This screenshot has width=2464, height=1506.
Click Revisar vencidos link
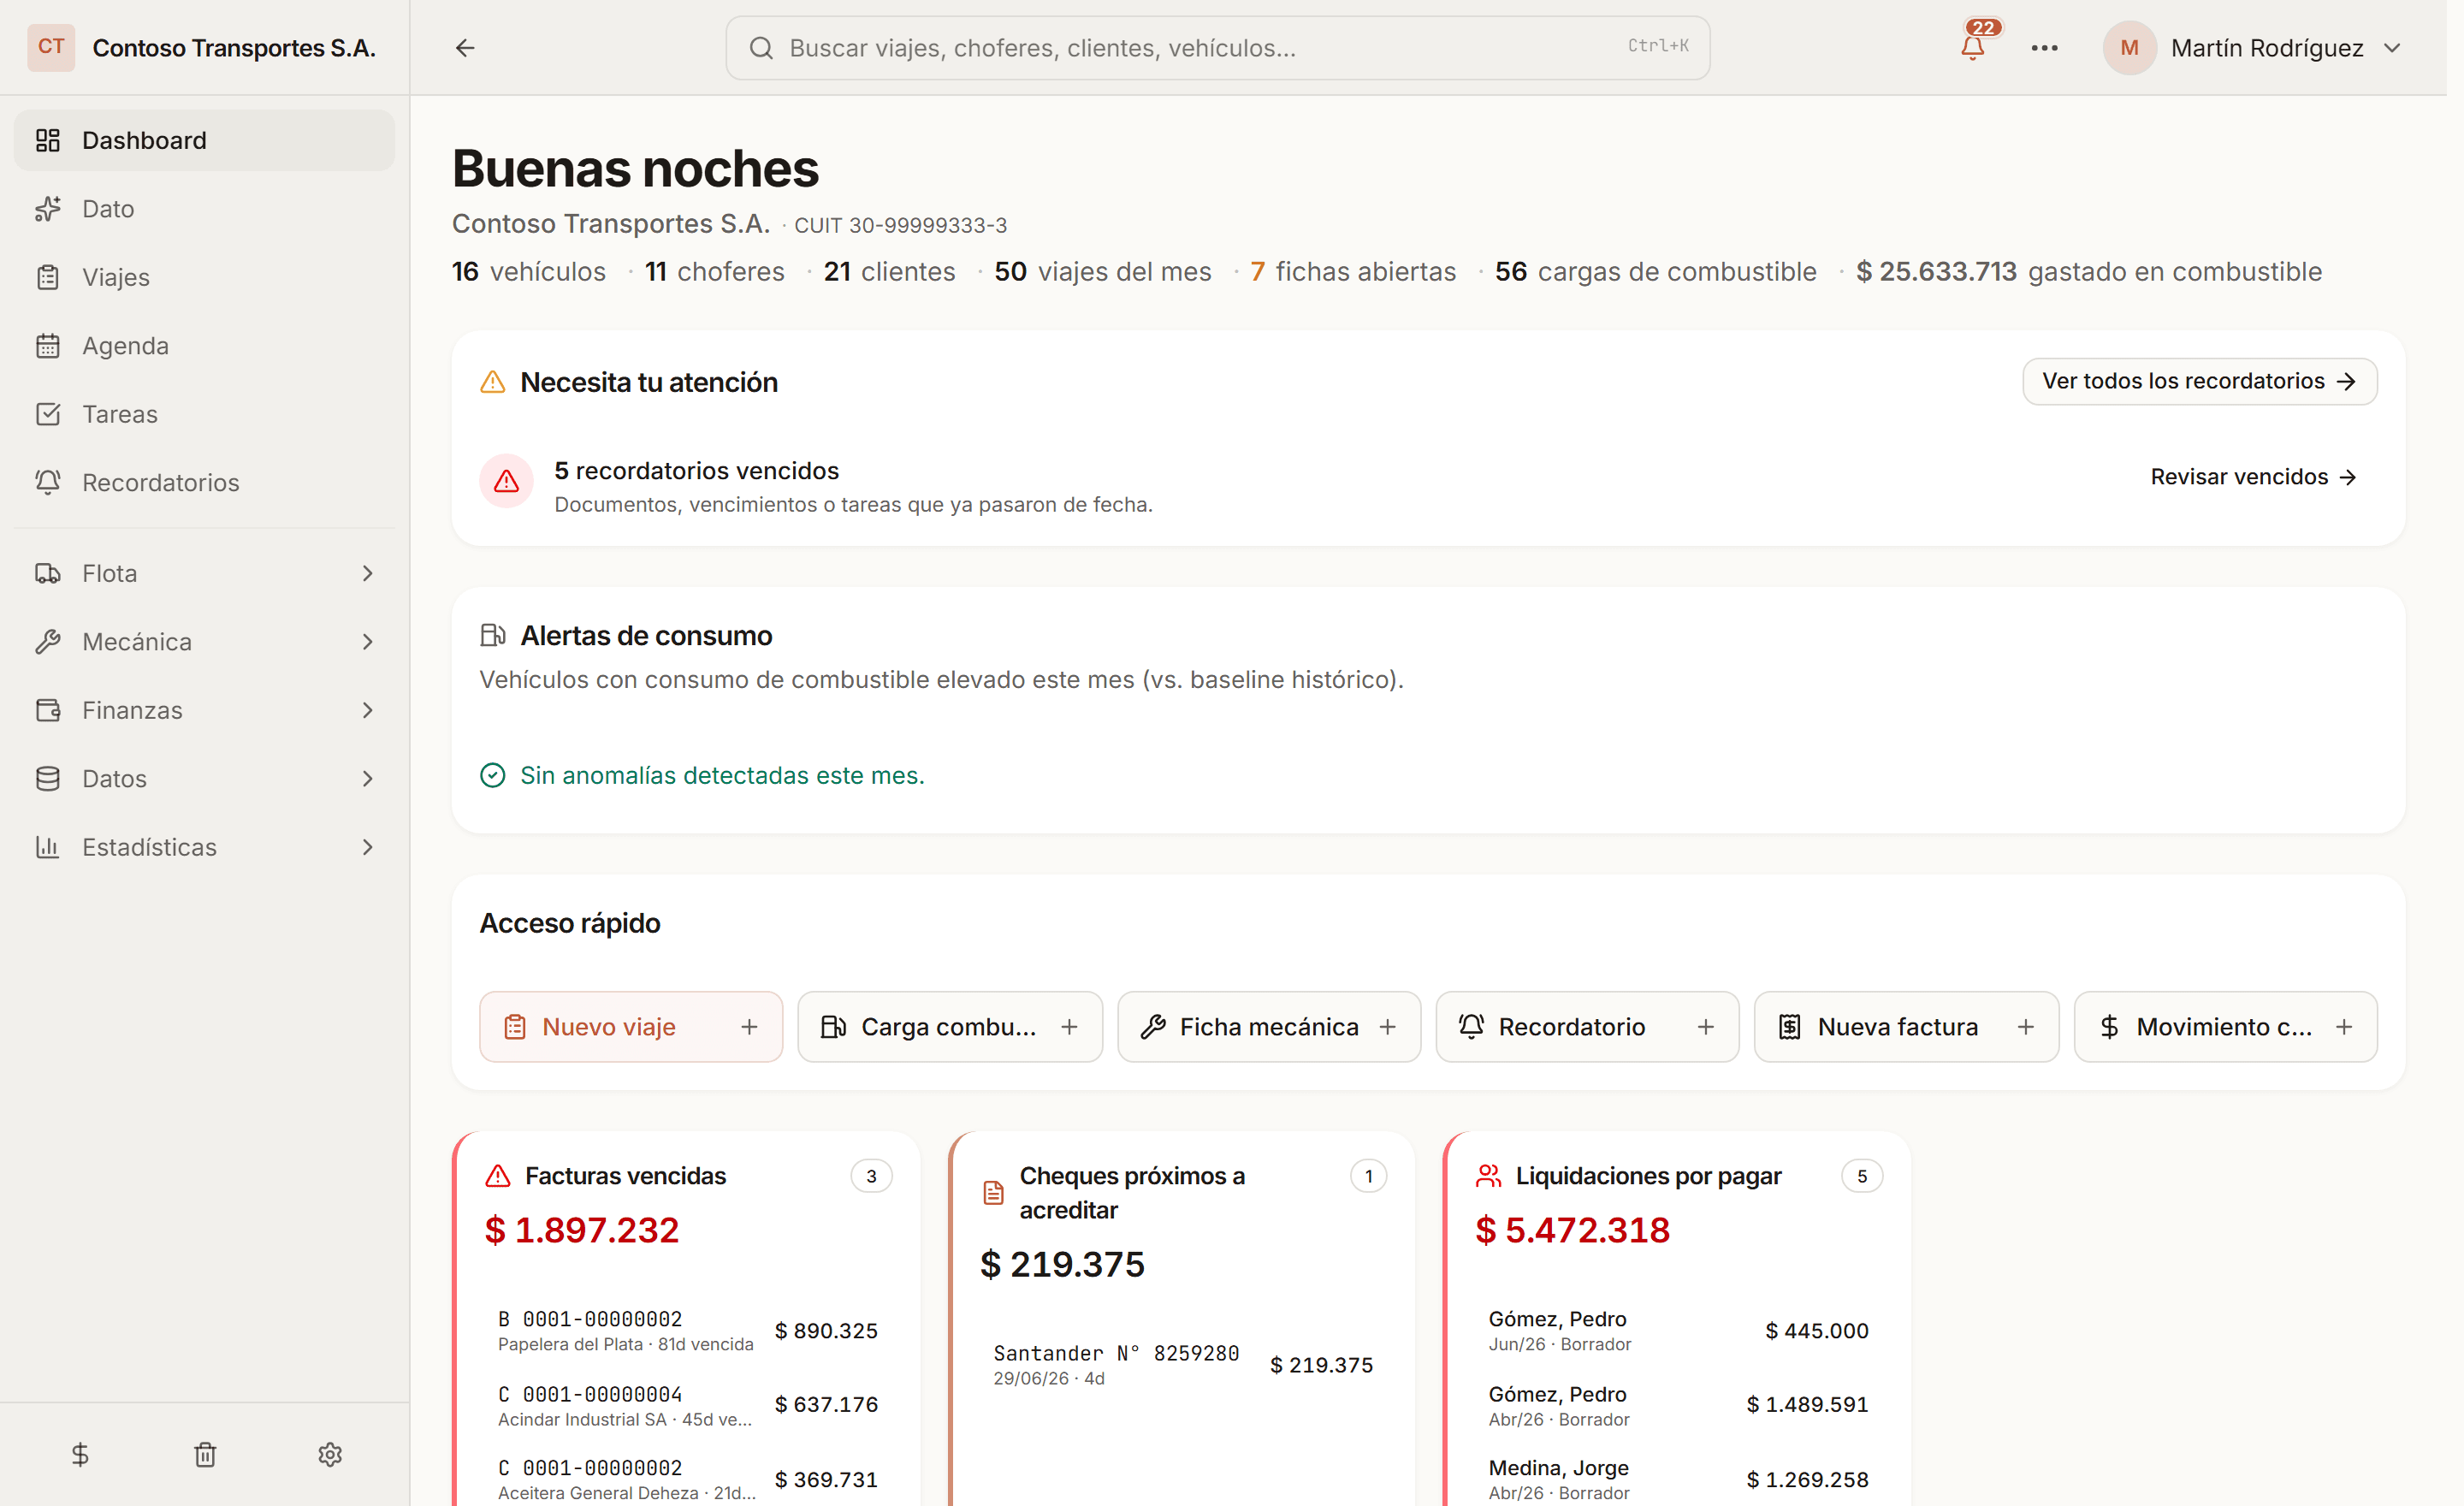2253,477
